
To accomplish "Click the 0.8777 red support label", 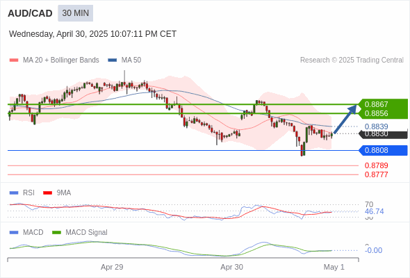I will click(376, 174).
